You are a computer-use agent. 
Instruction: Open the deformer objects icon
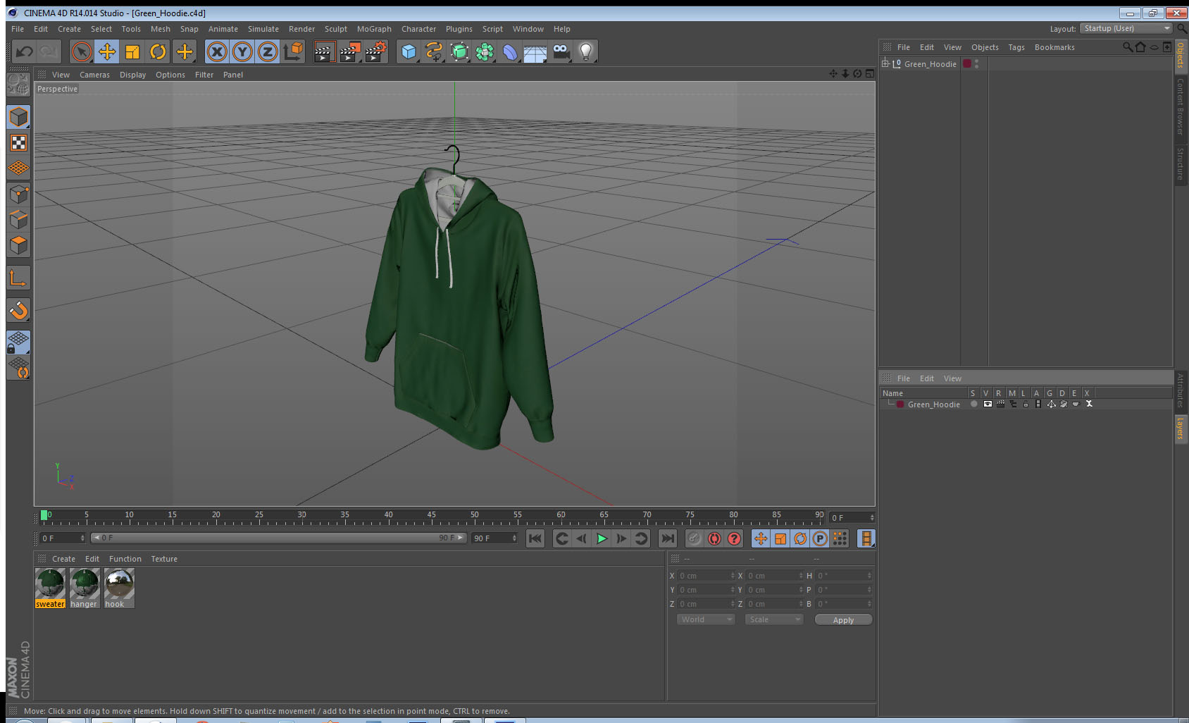(x=510, y=51)
